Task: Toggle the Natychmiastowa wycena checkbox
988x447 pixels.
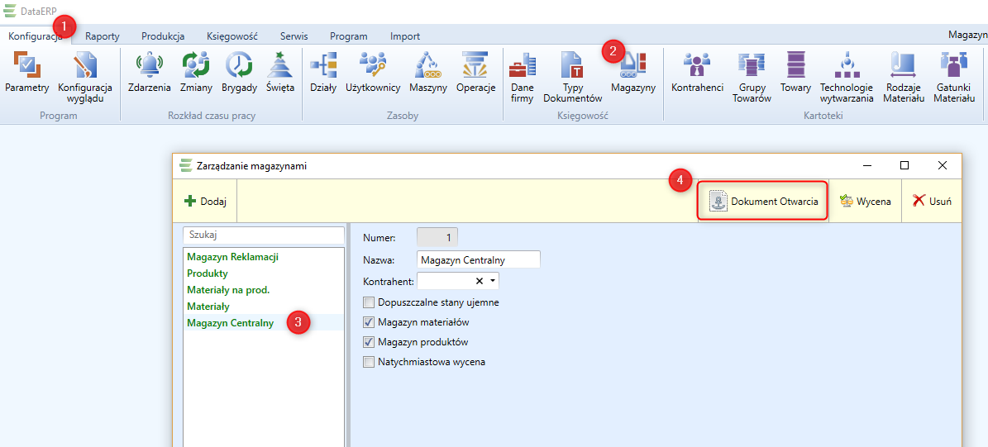Action: pos(369,362)
